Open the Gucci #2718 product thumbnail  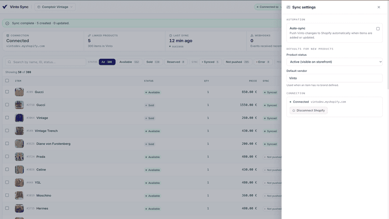pos(19,105)
